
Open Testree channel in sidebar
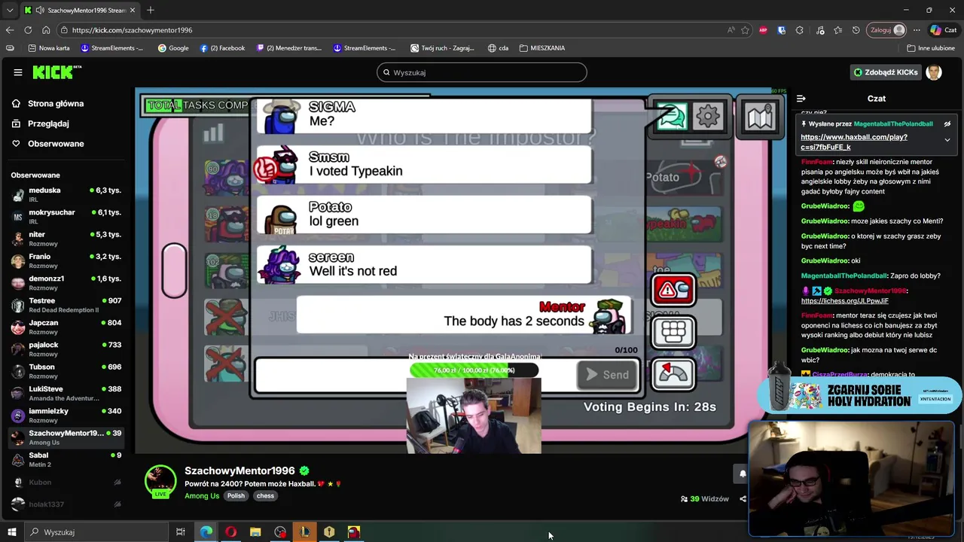[x=66, y=304]
